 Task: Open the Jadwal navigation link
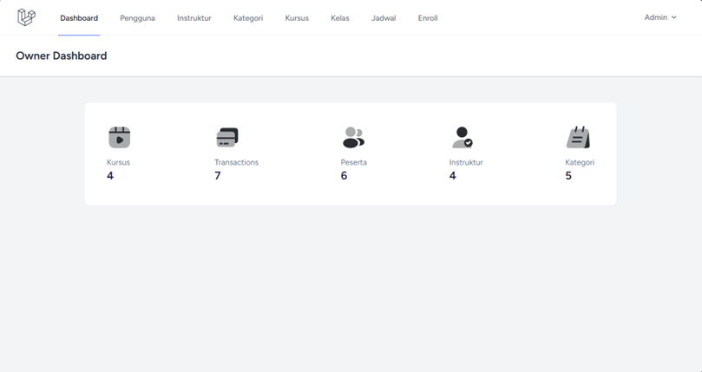384,18
